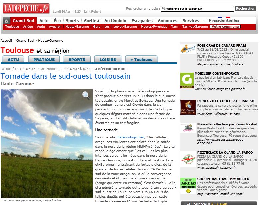The width and height of the screenshot is (260, 205).
Task: Click the Groupe Barthas Immobilier logo
Action: coord(188,186)
